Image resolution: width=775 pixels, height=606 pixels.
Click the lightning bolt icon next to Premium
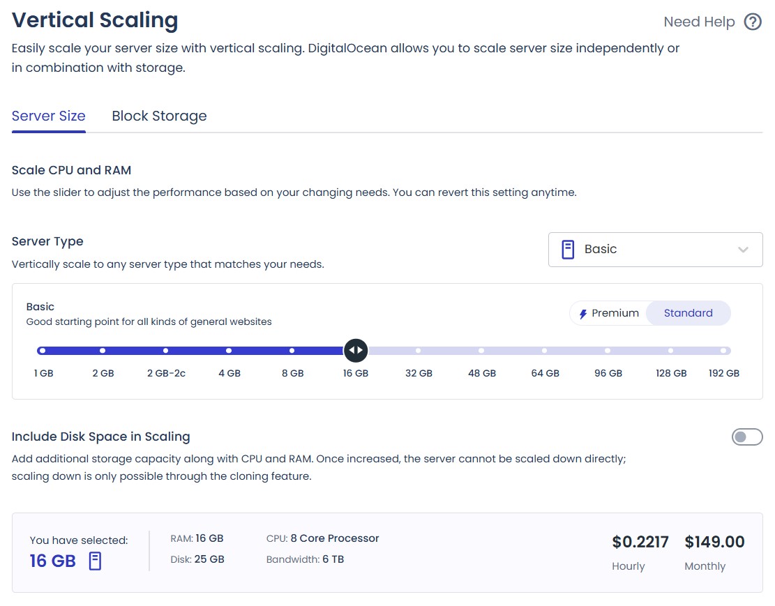pos(582,313)
